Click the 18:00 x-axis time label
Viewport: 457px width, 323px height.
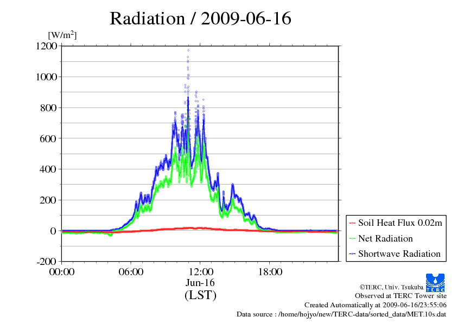pos(270,271)
